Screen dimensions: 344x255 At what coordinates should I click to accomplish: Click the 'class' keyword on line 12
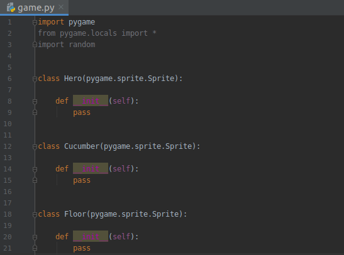click(48, 146)
